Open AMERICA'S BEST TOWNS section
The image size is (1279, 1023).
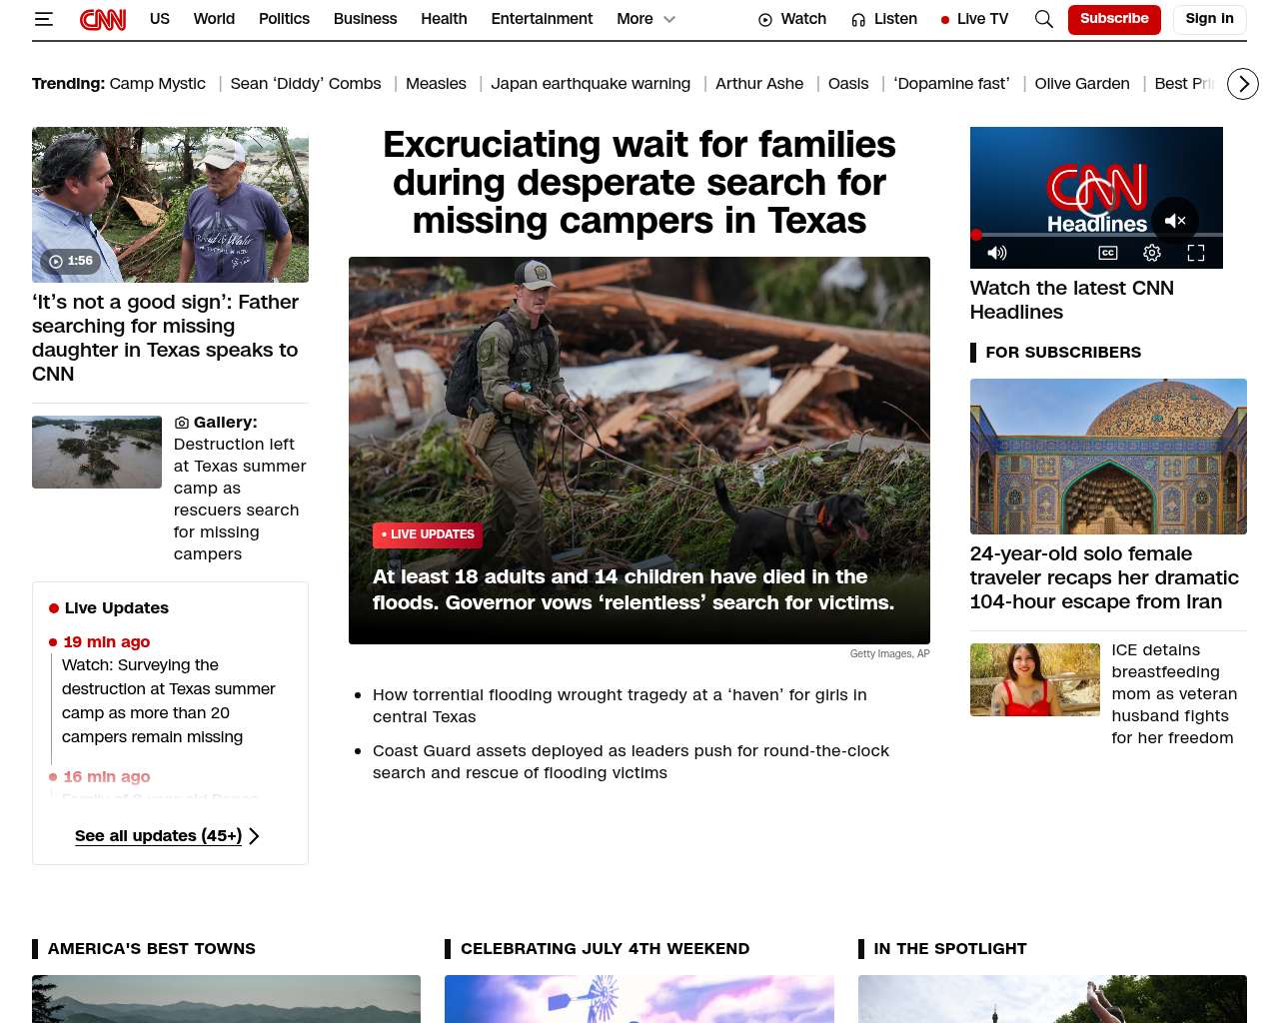pos(152,949)
